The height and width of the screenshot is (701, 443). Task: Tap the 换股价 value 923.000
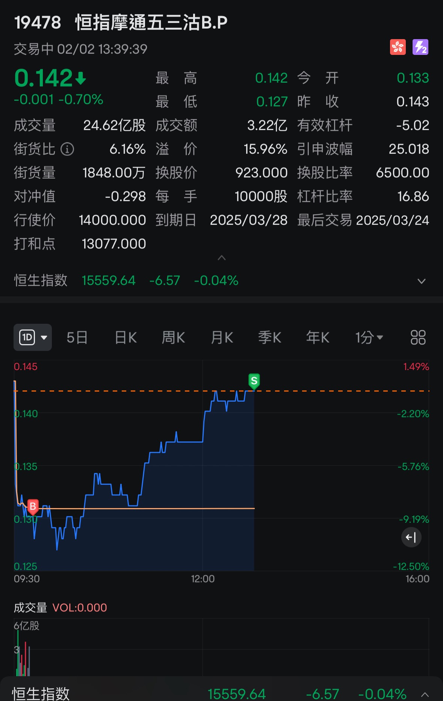pyautogui.click(x=262, y=173)
